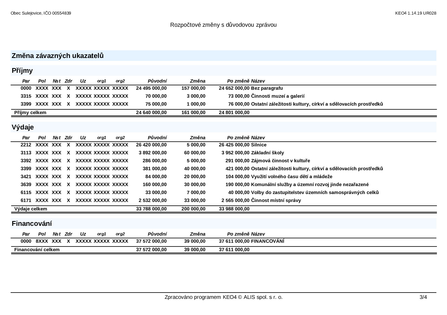Screen dimensions: 447x315
Task: Select the 'Příjmy' section heading
Action: [x=22, y=71]
